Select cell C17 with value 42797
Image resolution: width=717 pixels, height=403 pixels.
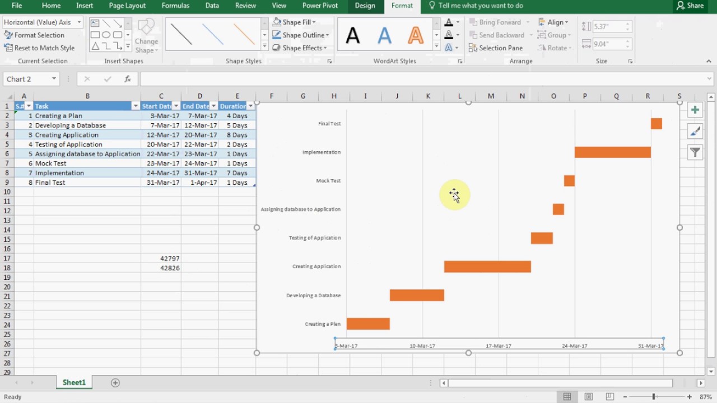pyautogui.click(x=161, y=259)
